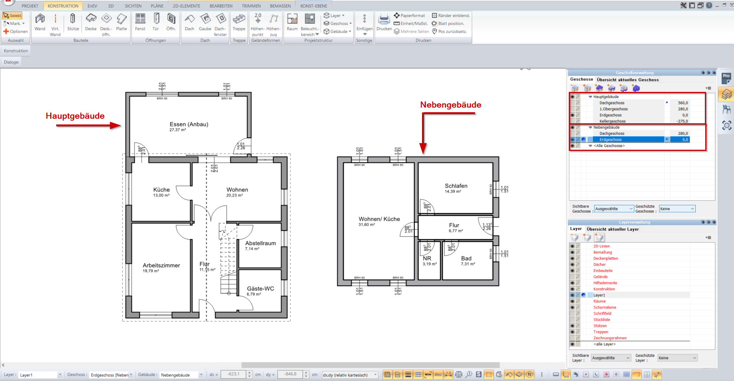734x381 pixels.
Task: Choose the Treppe stairs tool
Action: pyautogui.click(x=239, y=23)
